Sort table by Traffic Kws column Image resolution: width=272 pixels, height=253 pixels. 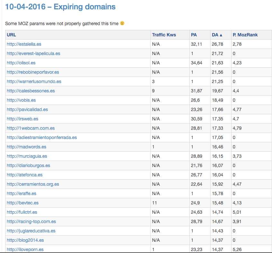click(x=164, y=35)
